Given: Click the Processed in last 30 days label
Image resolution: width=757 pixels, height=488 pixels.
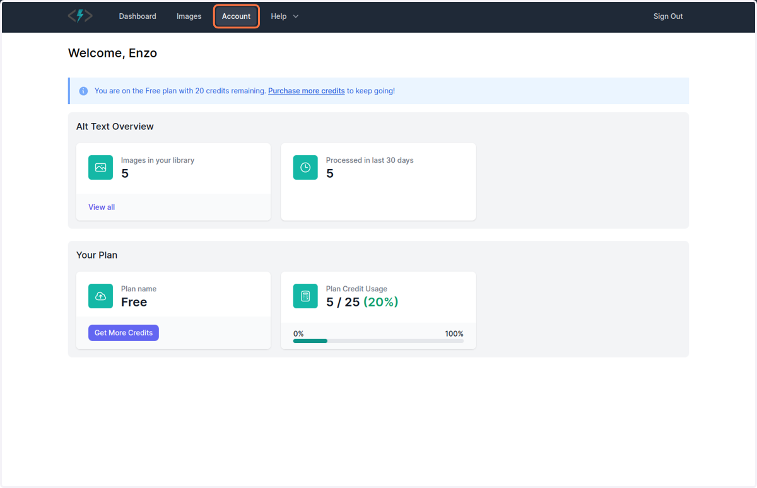Looking at the screenshot, I should [370, 160].
